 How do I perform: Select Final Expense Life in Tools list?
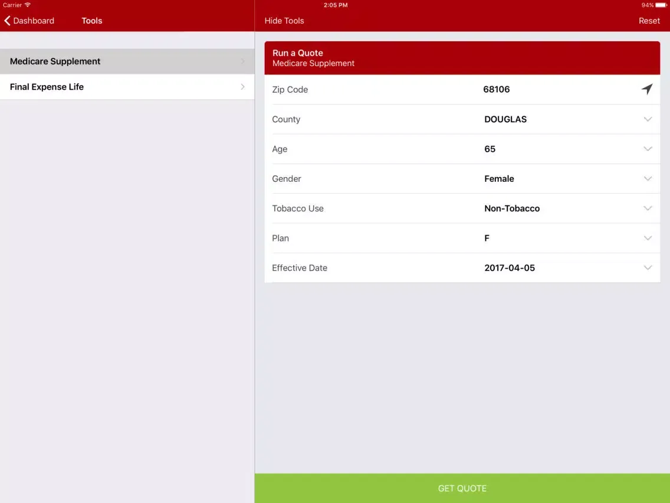pyautogui.click(x=127, y=87)
